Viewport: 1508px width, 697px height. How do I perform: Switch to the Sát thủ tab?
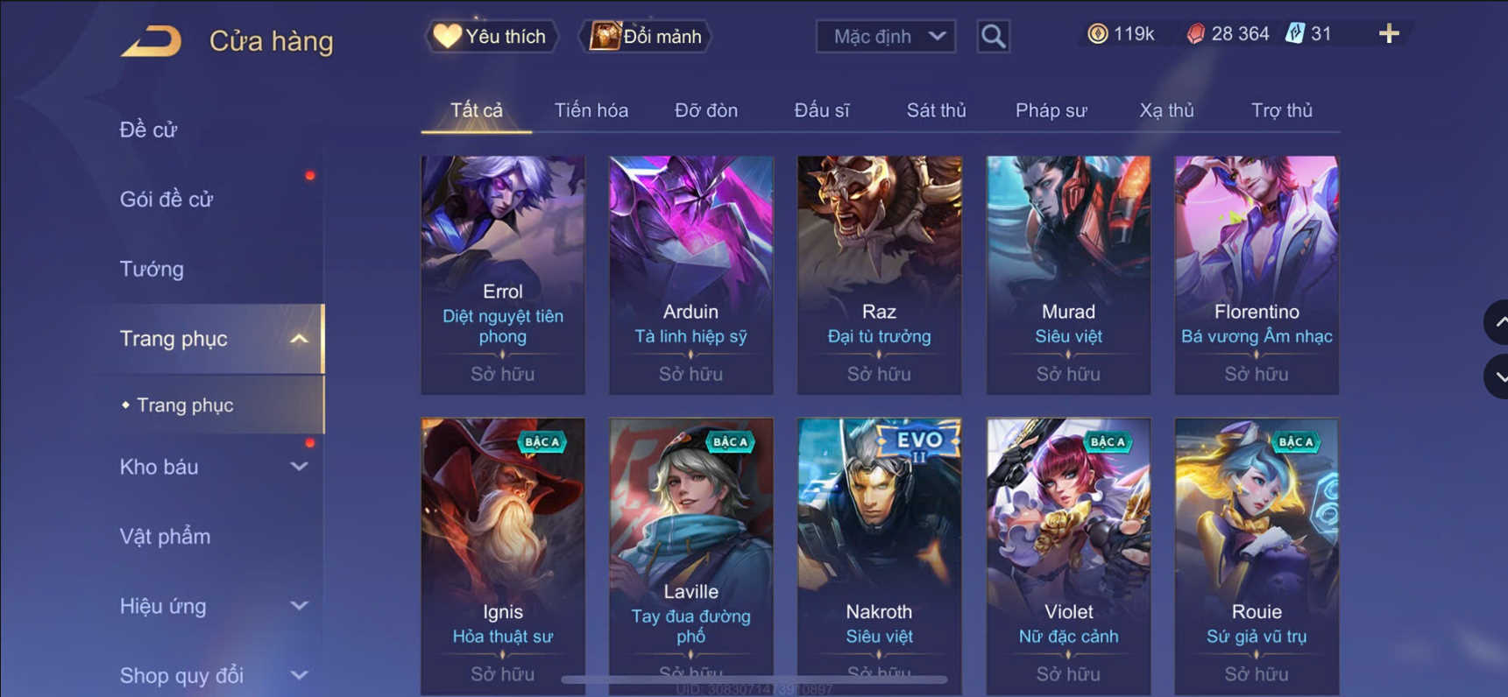point(936,110)
